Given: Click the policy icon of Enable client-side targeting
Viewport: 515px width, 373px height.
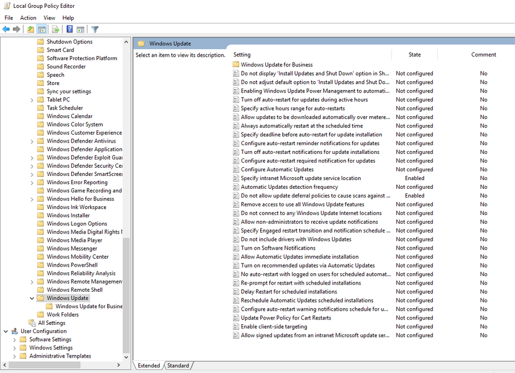Looking at the screenshot, I should (x=236, y=326).
